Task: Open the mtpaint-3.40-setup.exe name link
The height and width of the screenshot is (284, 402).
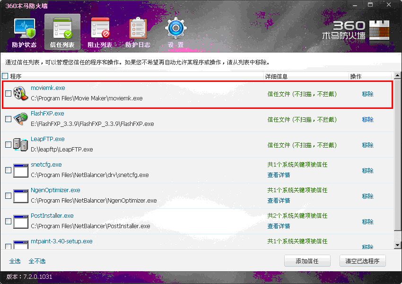Action: pos(61,241)
